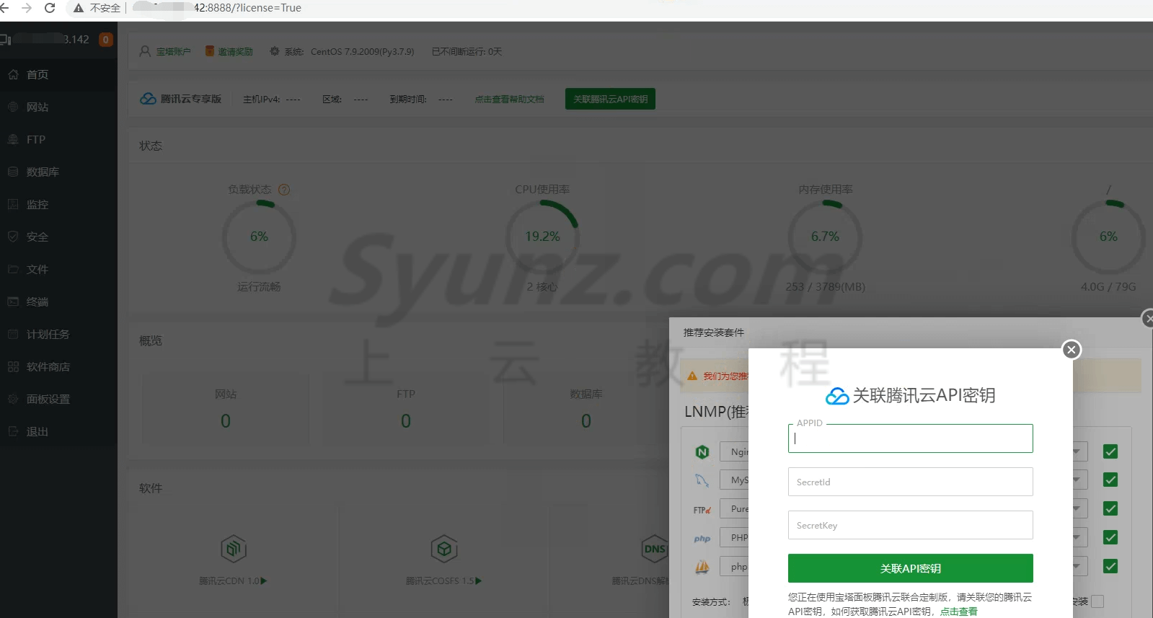Click the 19.2% CPU usage gauge
Viewport: 1153px width, 618px height.
tap(542, 237)
